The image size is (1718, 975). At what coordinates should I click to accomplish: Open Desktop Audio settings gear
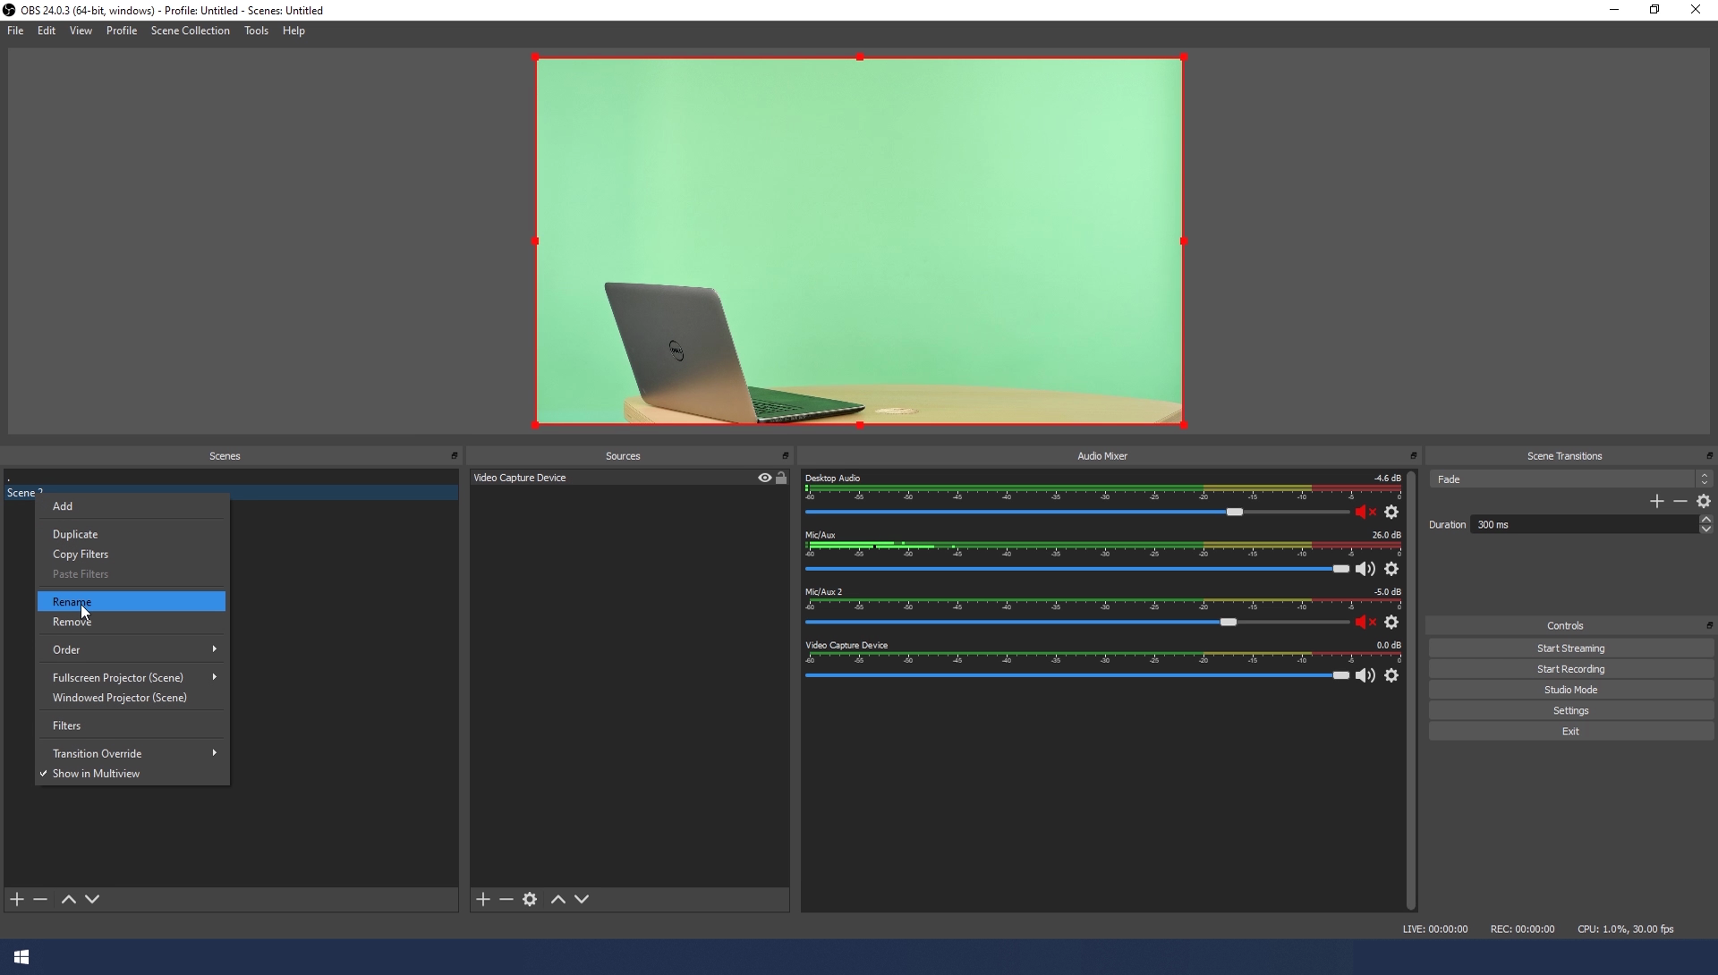coord(1391,513)
